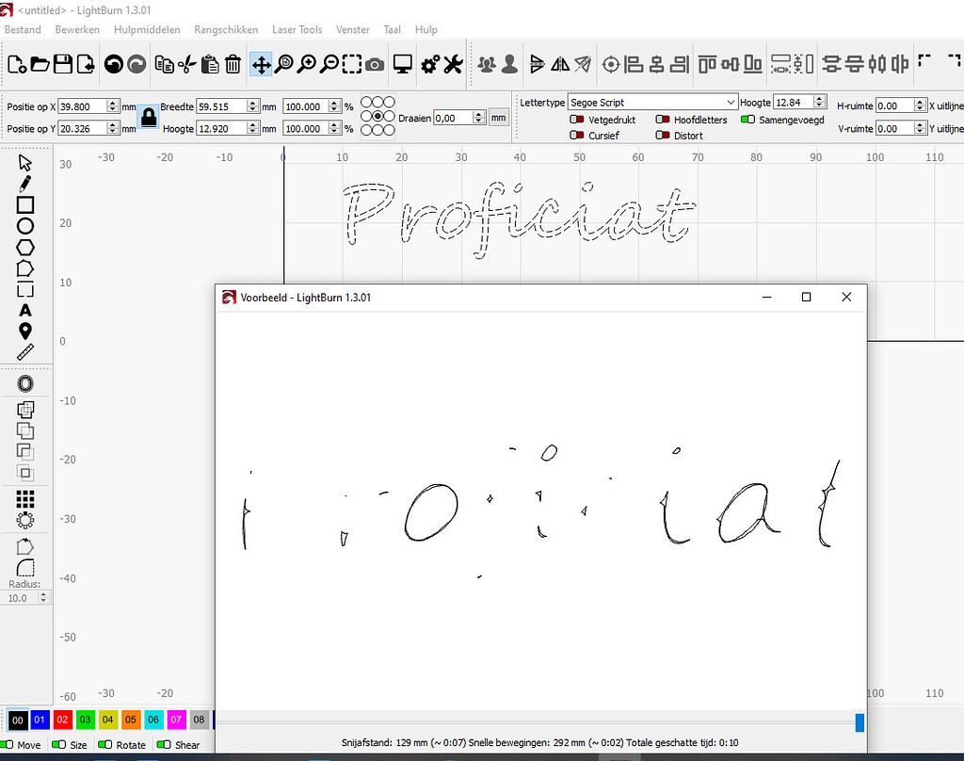
Task: Select the Ellipse drawing tool
Action: pyautogui.click(x=25, y=226)
